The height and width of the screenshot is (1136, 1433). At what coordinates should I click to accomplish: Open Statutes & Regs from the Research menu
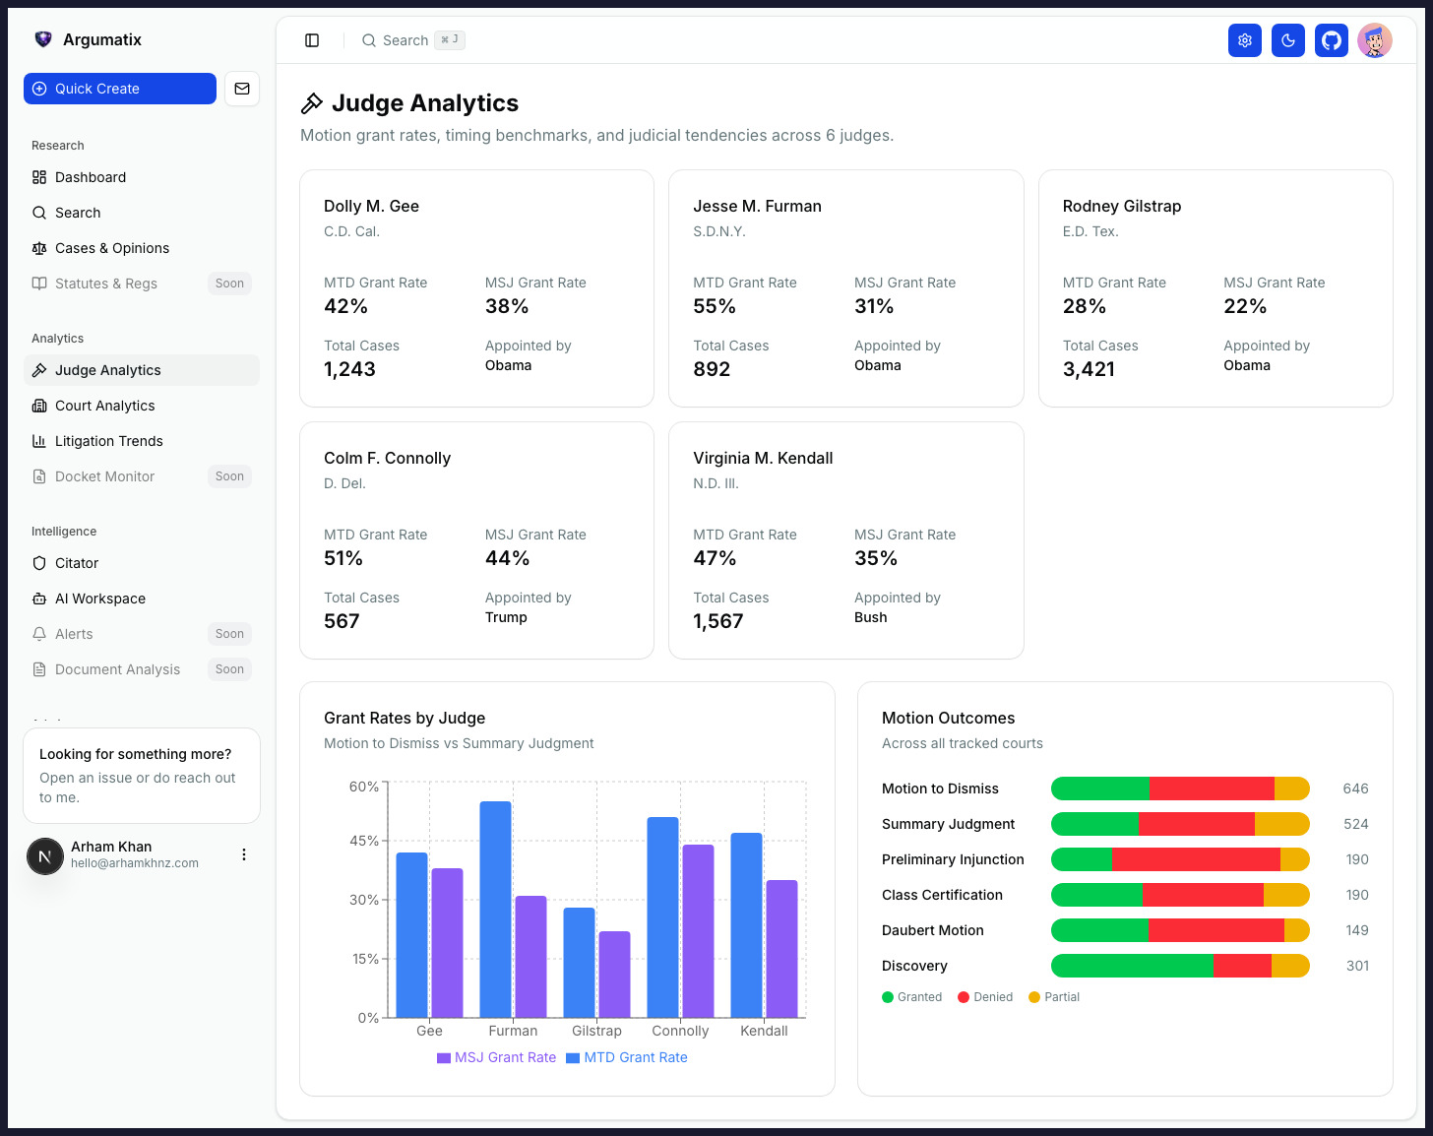pyautogui.click(x=106, y=284)
